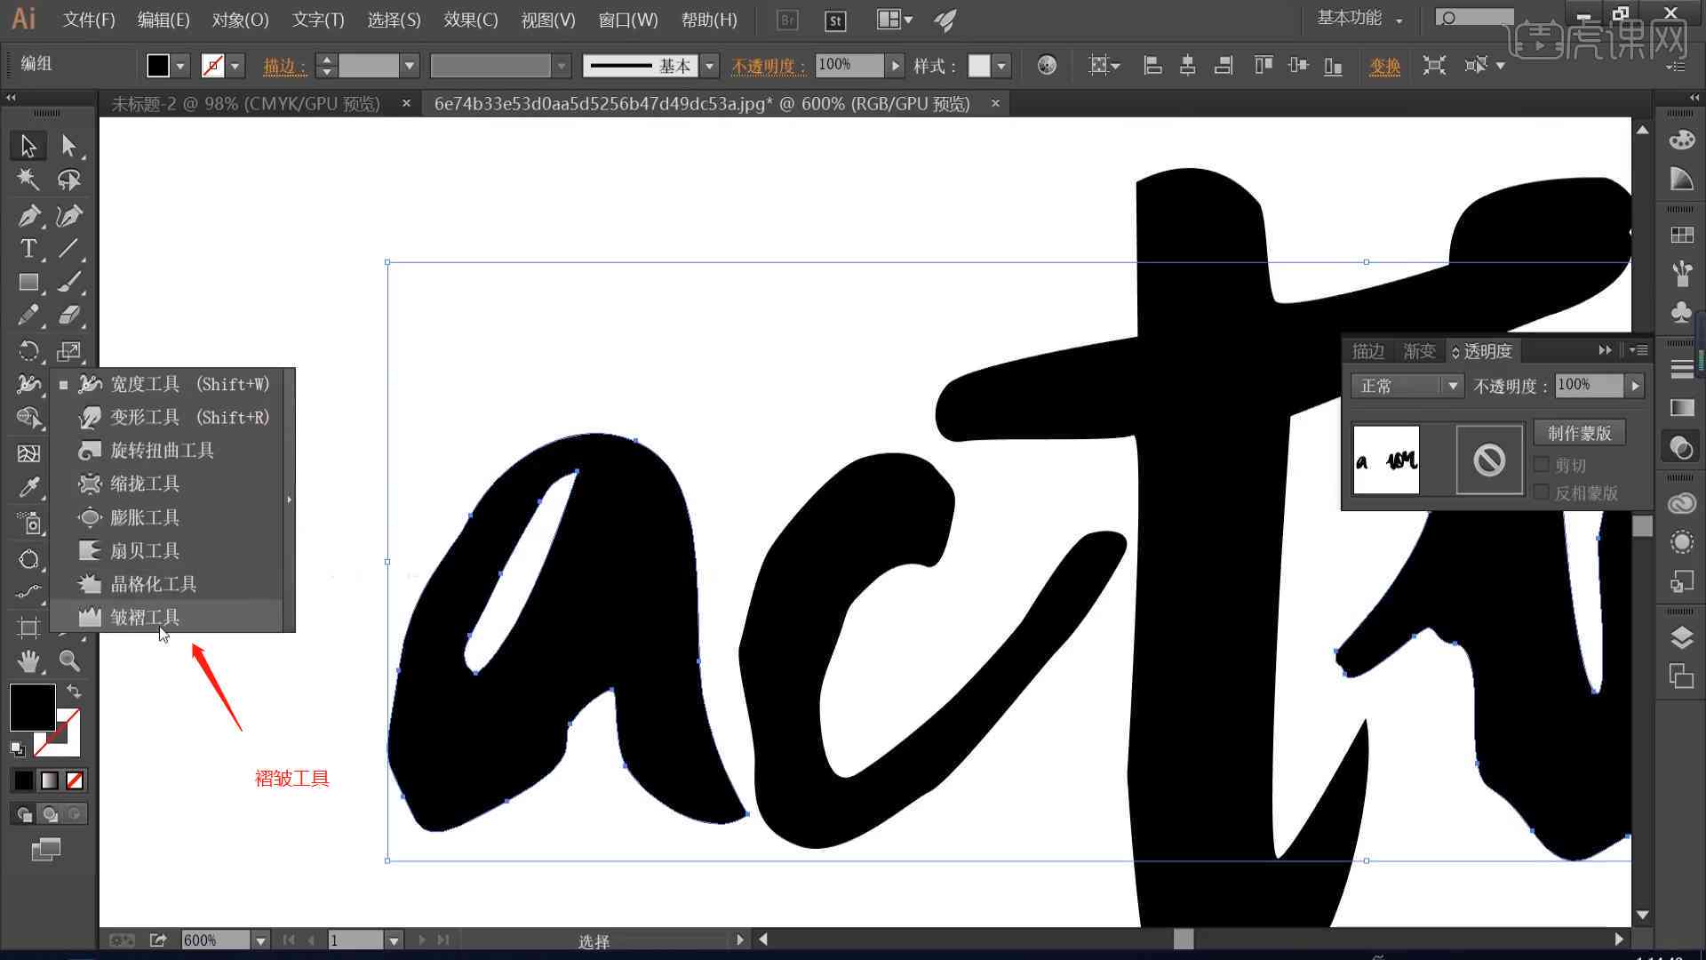This screenshot has width=1706, height=960.
Task: Adjust the 不透明度 percentage input field
Action: pos(1588,385)
